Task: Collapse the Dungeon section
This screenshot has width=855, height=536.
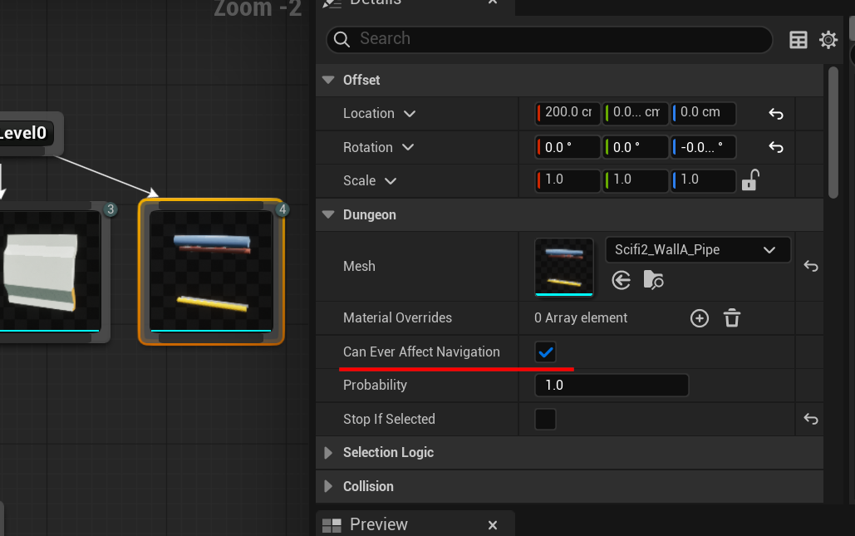Action: (x=328, y=215)
